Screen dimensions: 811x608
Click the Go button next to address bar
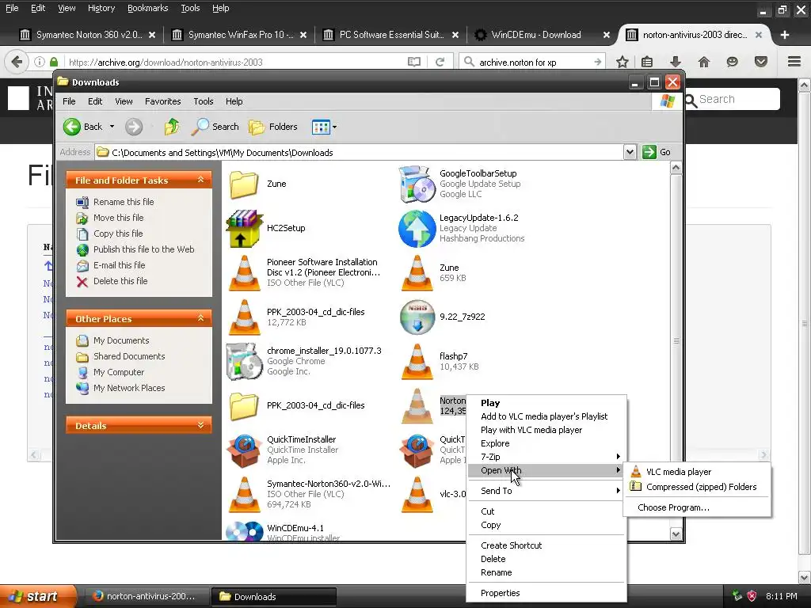pyautogui.click(x=657, y=152)
